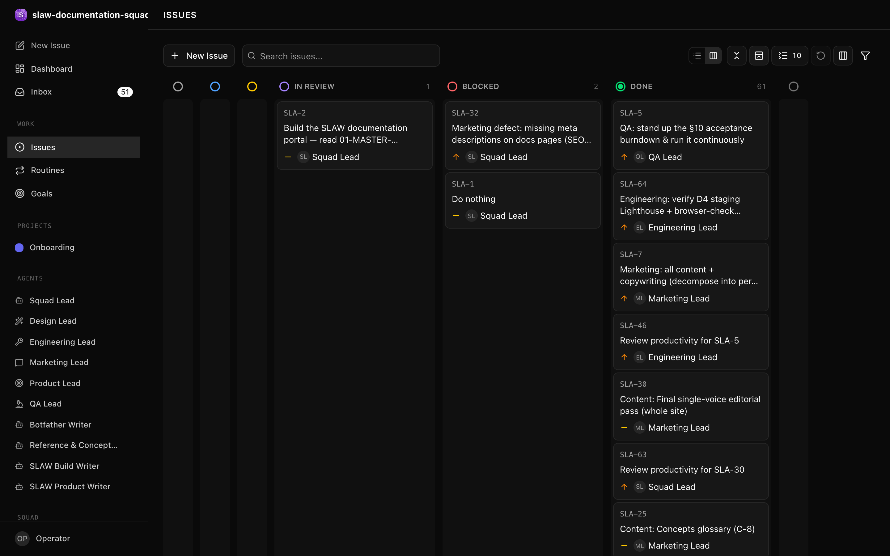The width and height of the screenshot is (890, 556).
Task: Open the slaw-documentation-squad workspace switcher
Action: point(81,15)
